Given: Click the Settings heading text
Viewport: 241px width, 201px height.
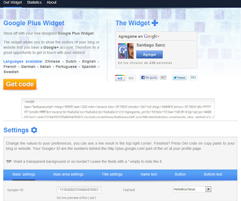Looking at the screenshot, I should coord(16,130).
